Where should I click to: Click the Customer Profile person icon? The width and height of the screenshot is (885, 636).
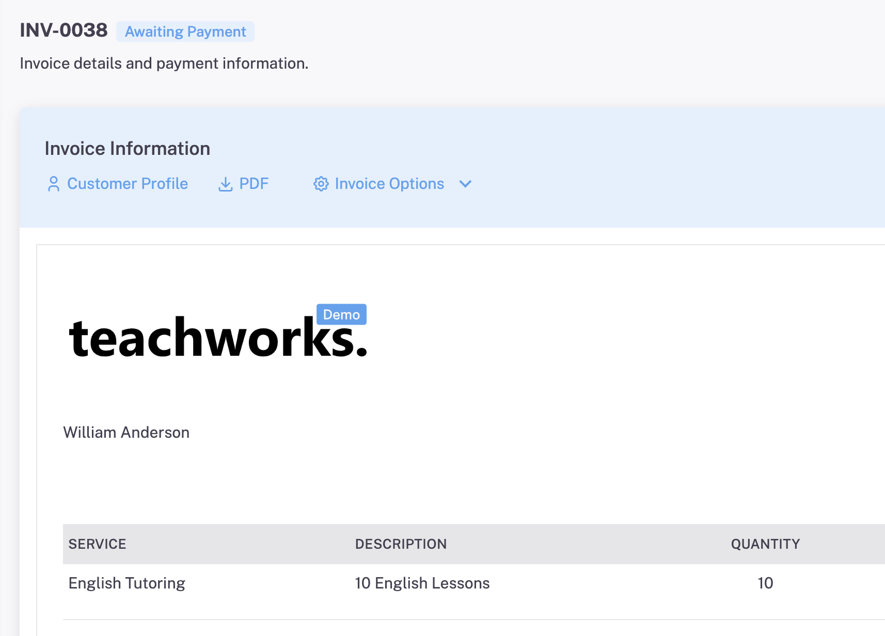click(53, 184)
